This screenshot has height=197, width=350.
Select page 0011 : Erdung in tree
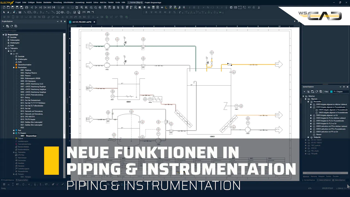point(25,97)
